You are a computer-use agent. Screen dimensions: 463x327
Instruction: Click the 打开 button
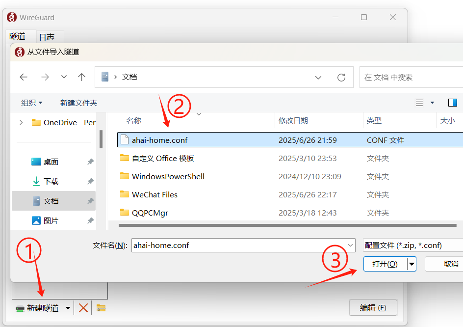385,264
